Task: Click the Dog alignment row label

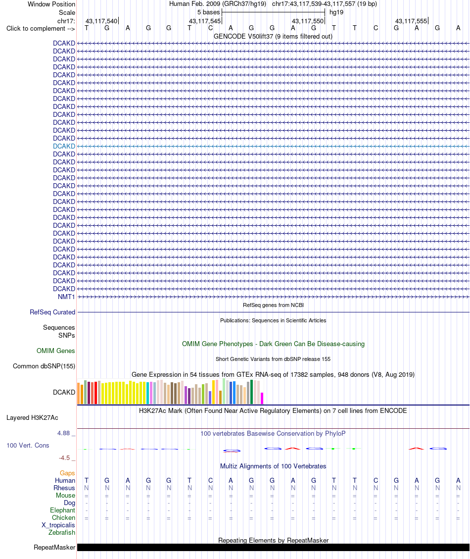Action: point(69,503)
